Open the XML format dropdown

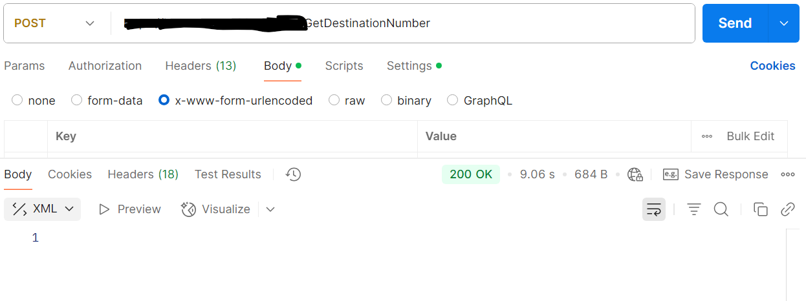[x=43, y=209]
